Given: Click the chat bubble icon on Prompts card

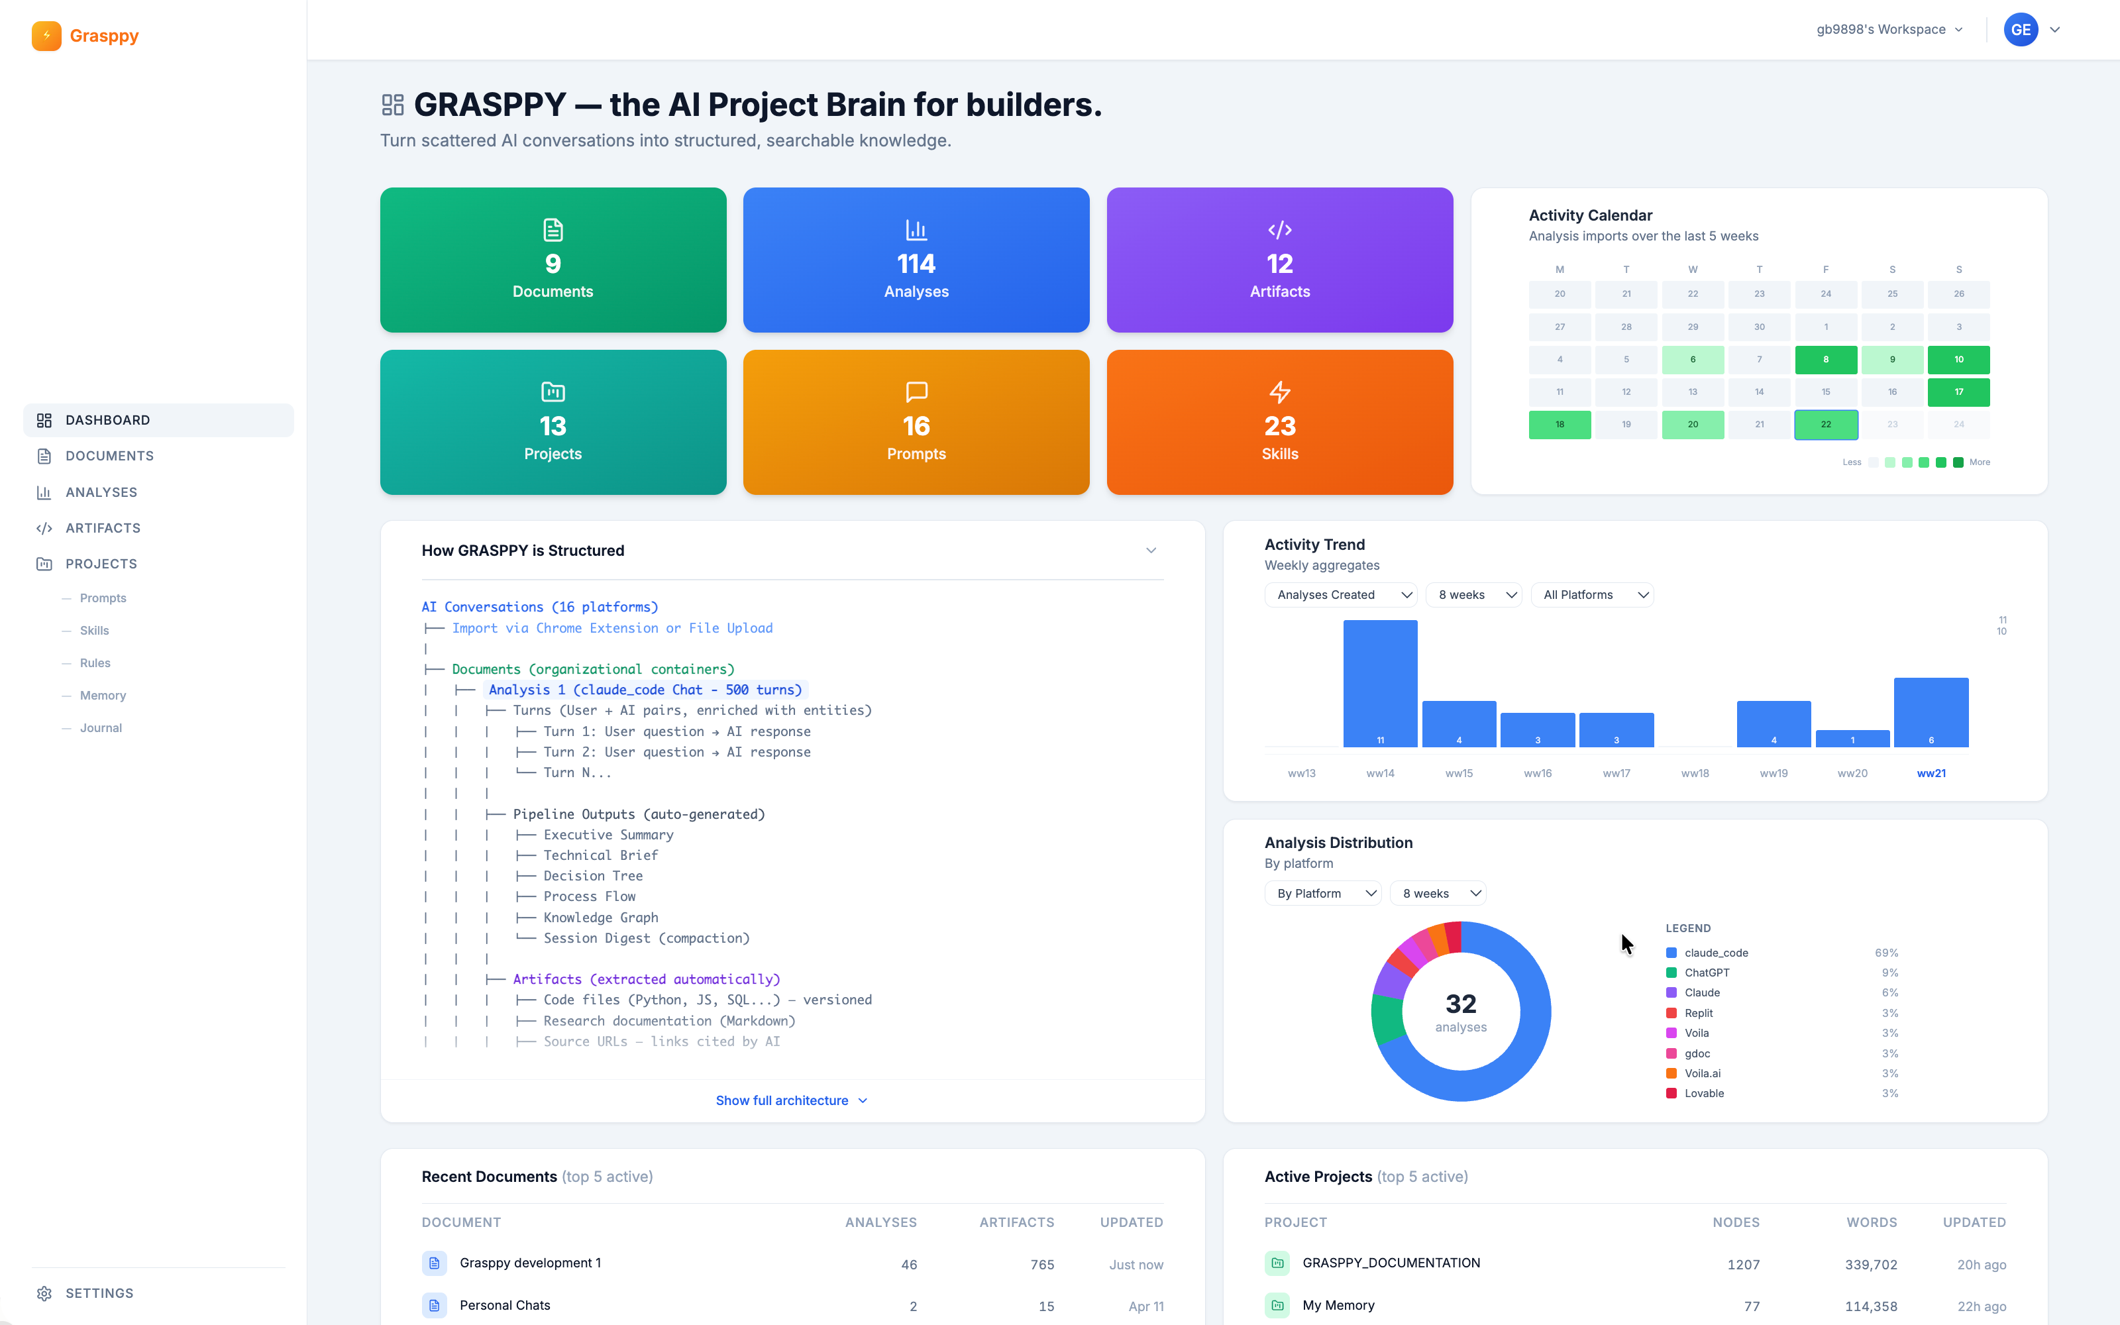Looking at the screenshot, I should point(916,392).
